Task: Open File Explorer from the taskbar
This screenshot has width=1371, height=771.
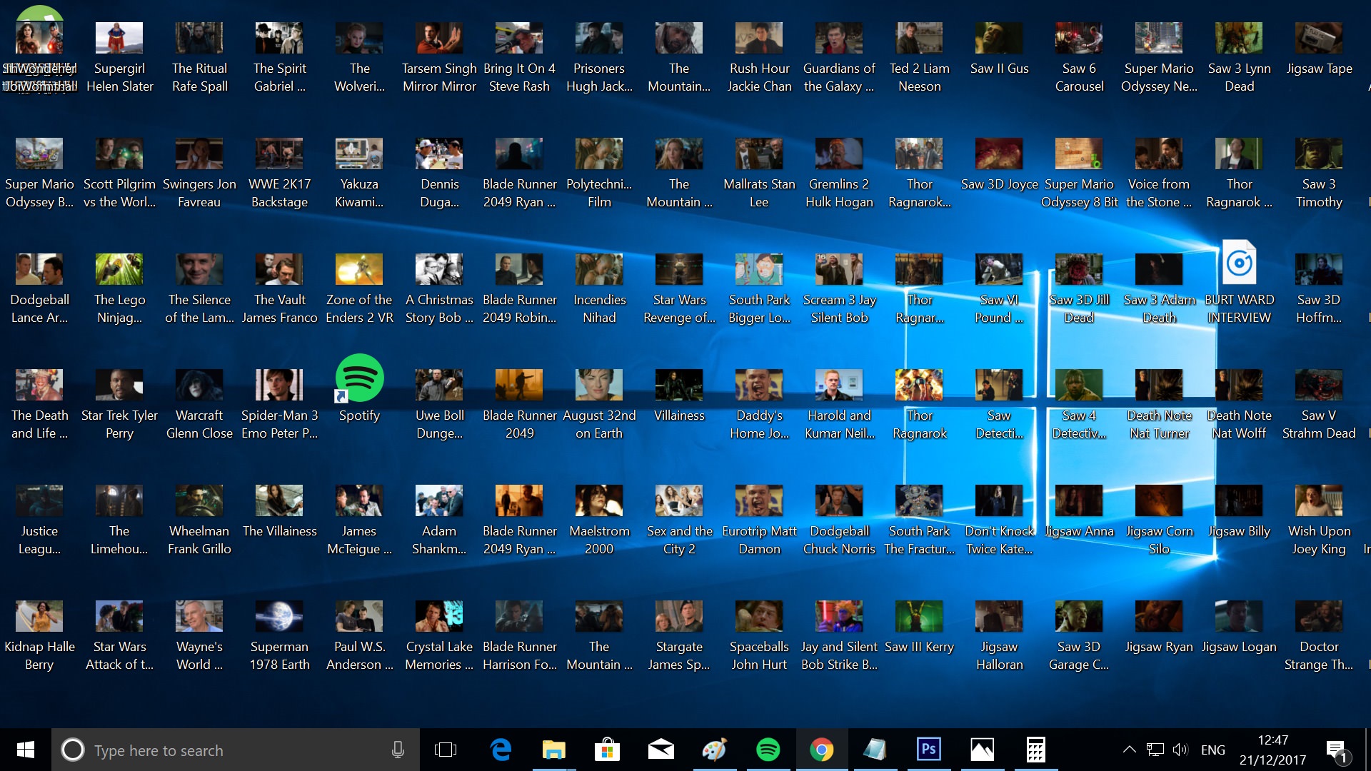Action: (553, 750)
